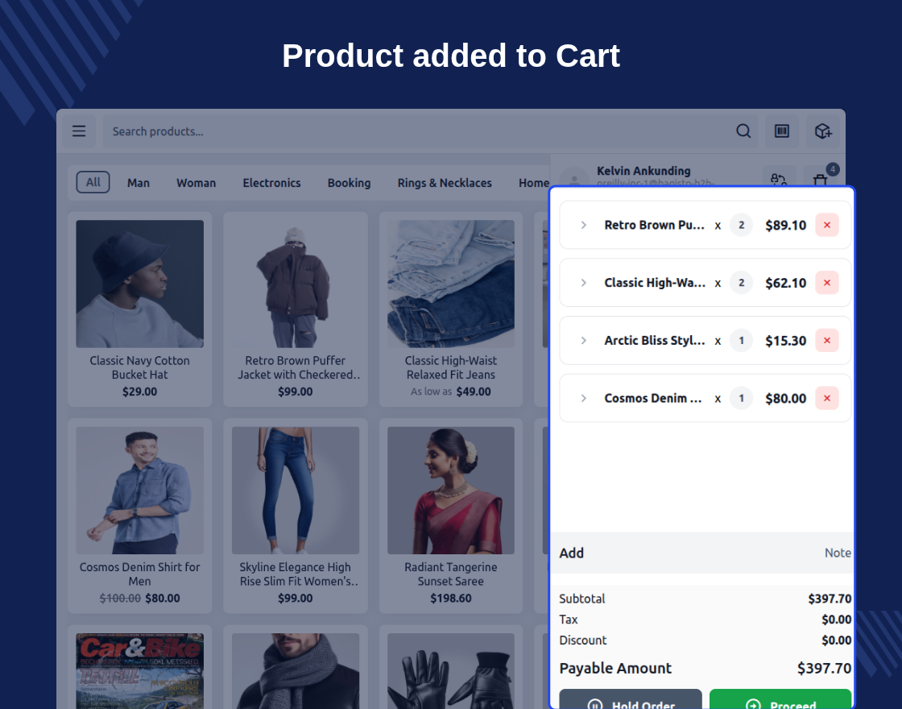Expand the Classic High-Waist cart row
Viewport: 902px width, 709px height.
click(583, 283)
